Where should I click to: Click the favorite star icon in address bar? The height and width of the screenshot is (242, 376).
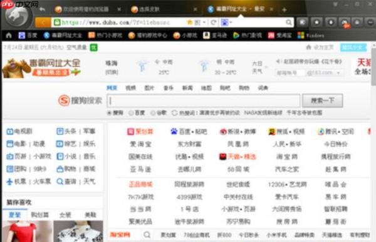pos(190,23)
